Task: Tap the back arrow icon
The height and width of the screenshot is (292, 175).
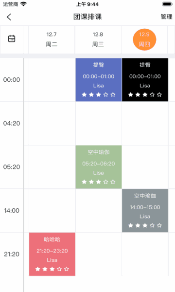Action: click(x=9, y=17)
